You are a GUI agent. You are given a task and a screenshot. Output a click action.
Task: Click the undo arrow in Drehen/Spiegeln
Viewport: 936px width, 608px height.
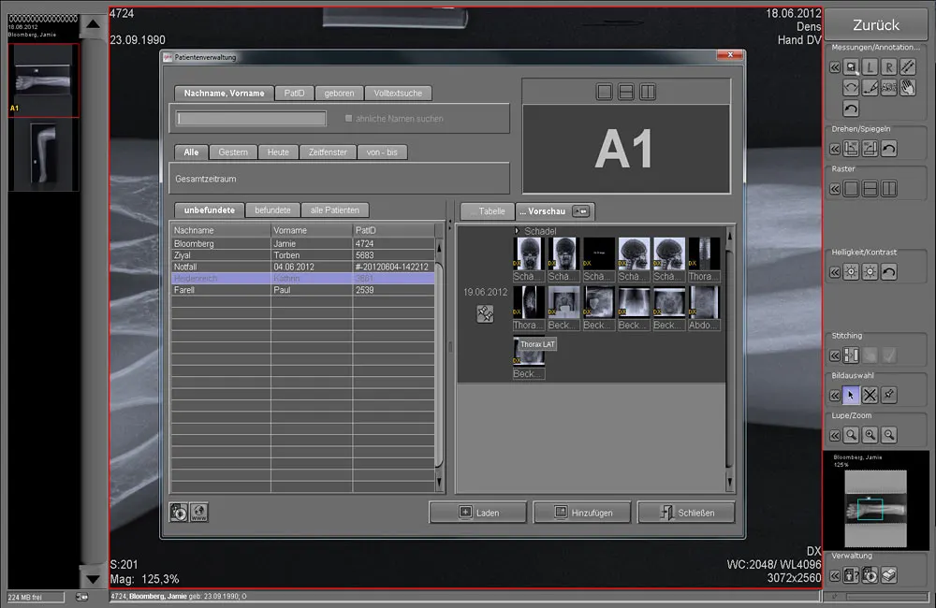(889, 148)
